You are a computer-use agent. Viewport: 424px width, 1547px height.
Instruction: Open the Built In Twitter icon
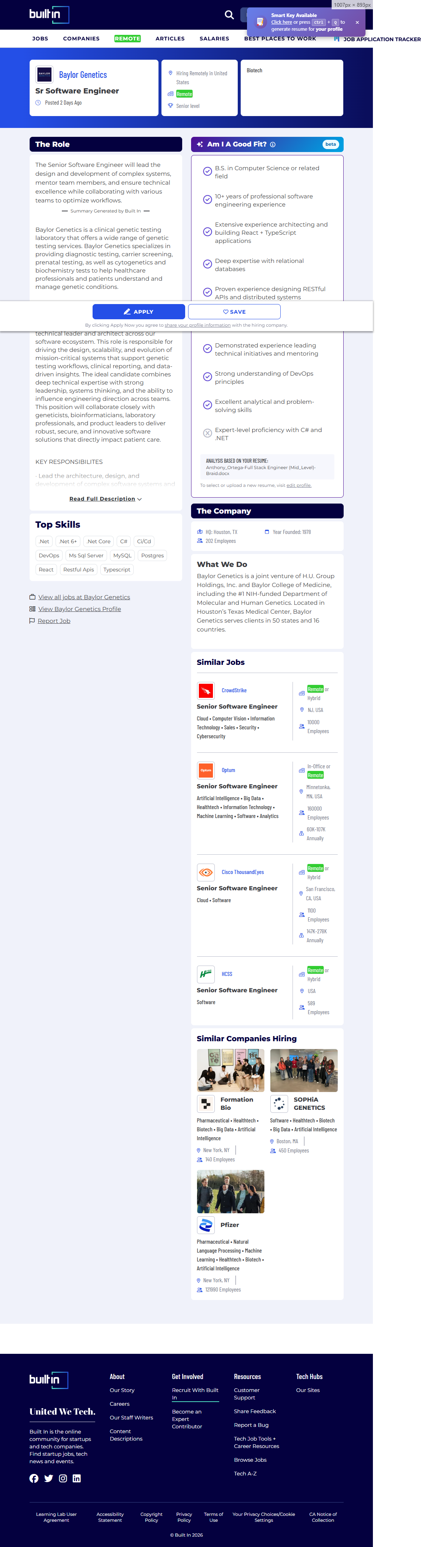point(49,1478)
